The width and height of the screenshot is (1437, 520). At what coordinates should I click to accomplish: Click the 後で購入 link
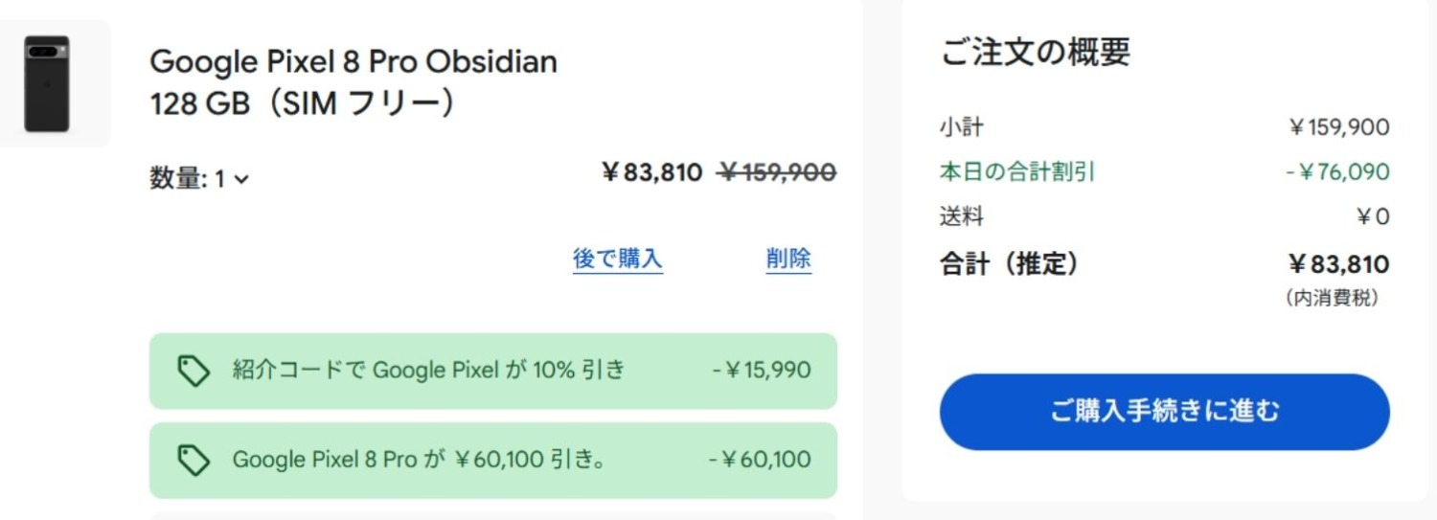618,259
